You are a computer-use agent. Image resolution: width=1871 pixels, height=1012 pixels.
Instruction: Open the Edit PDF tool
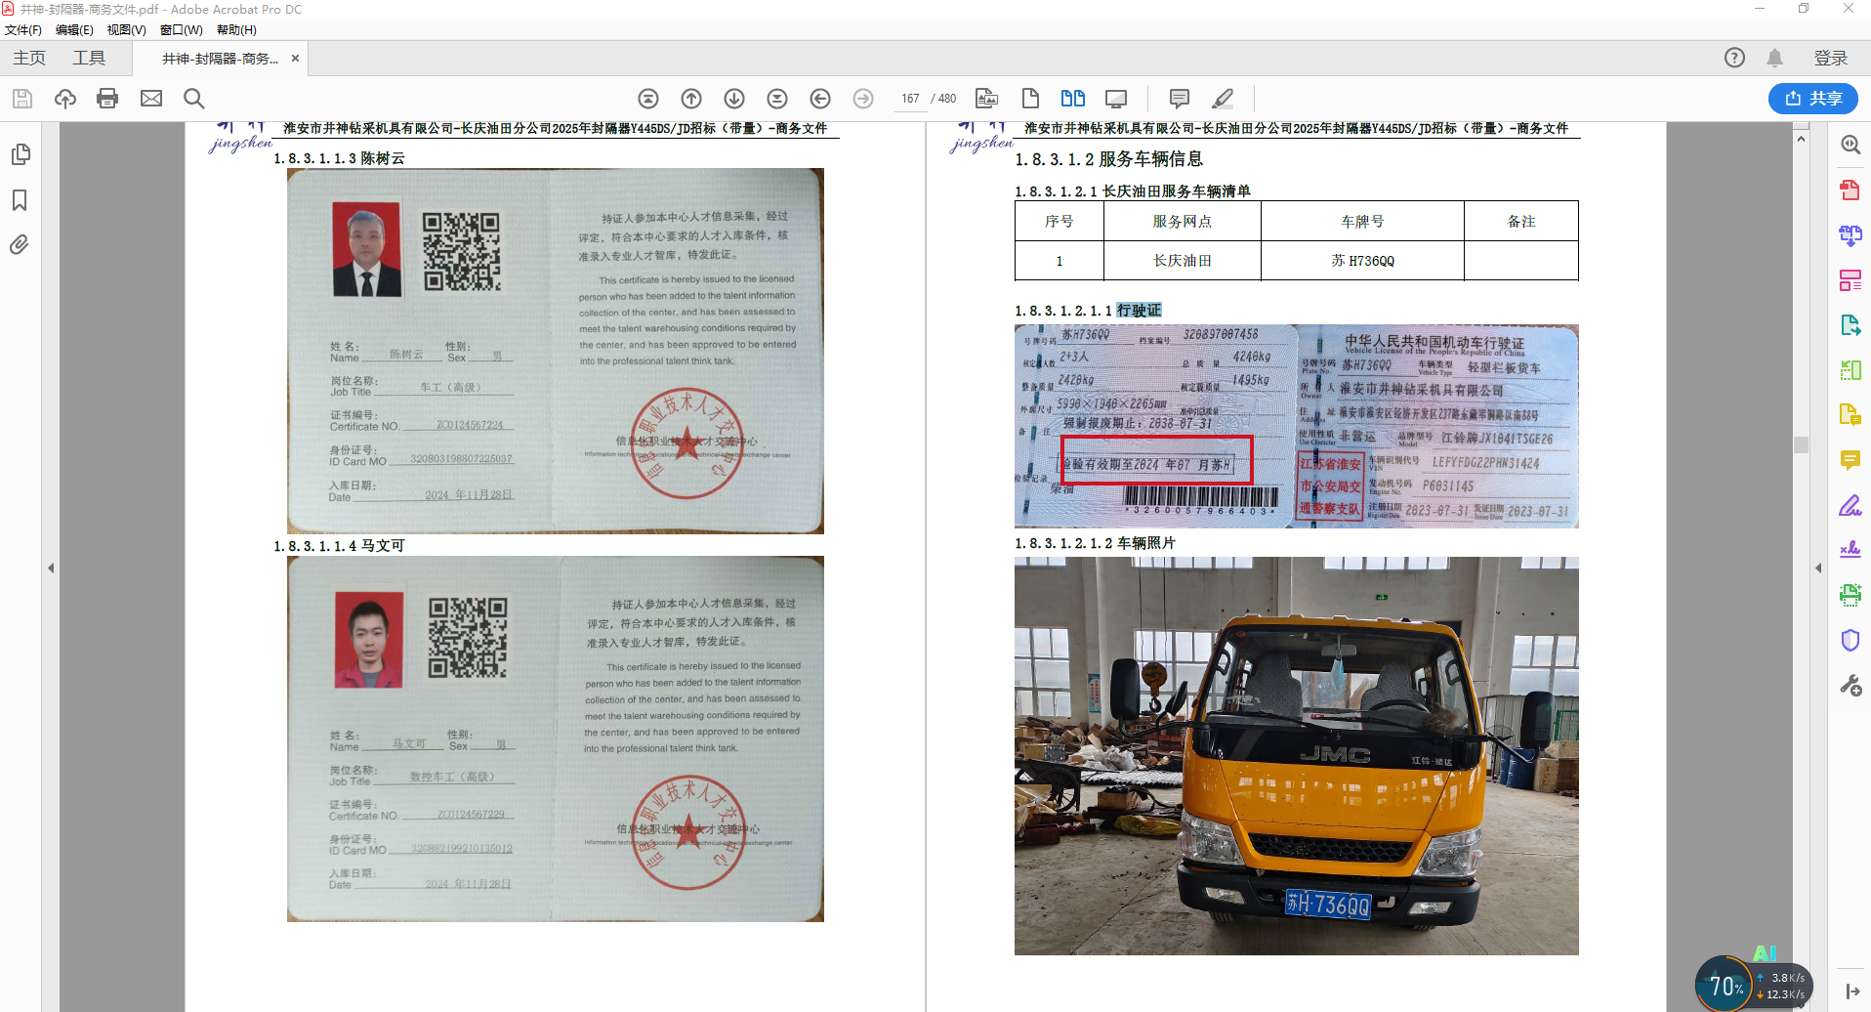1850,280
